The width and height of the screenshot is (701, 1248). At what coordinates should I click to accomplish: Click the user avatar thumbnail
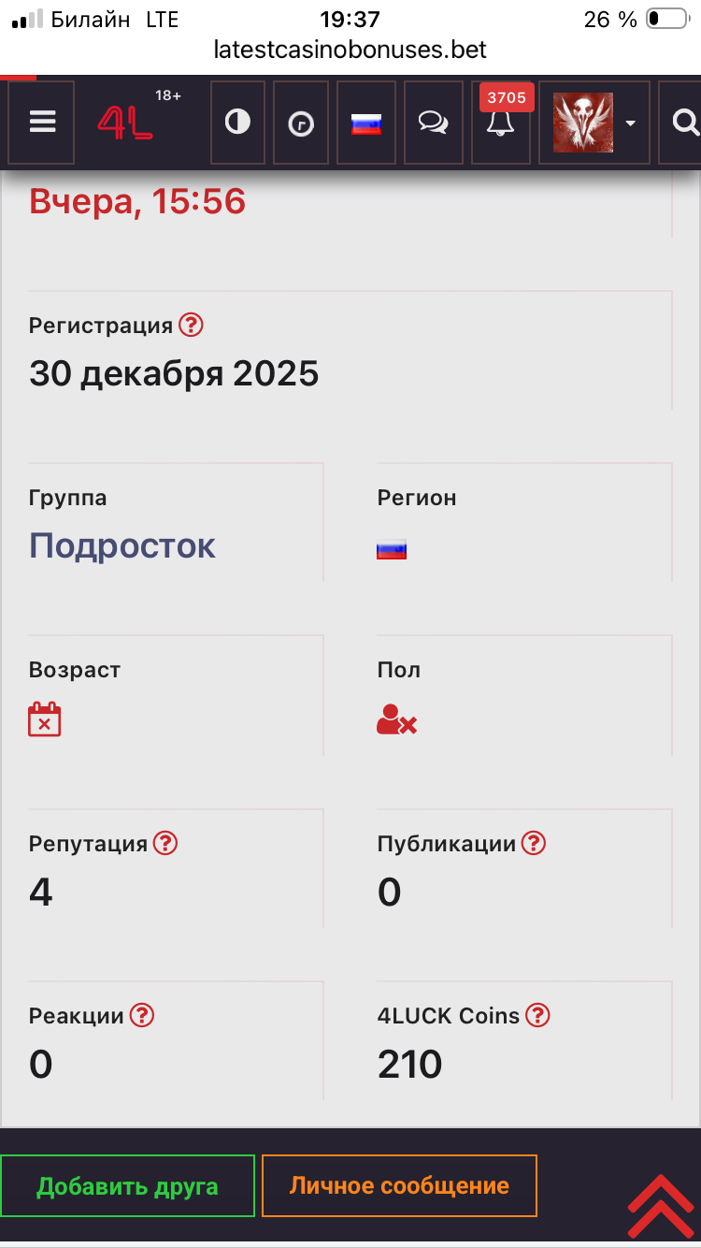tap(583, 123)
